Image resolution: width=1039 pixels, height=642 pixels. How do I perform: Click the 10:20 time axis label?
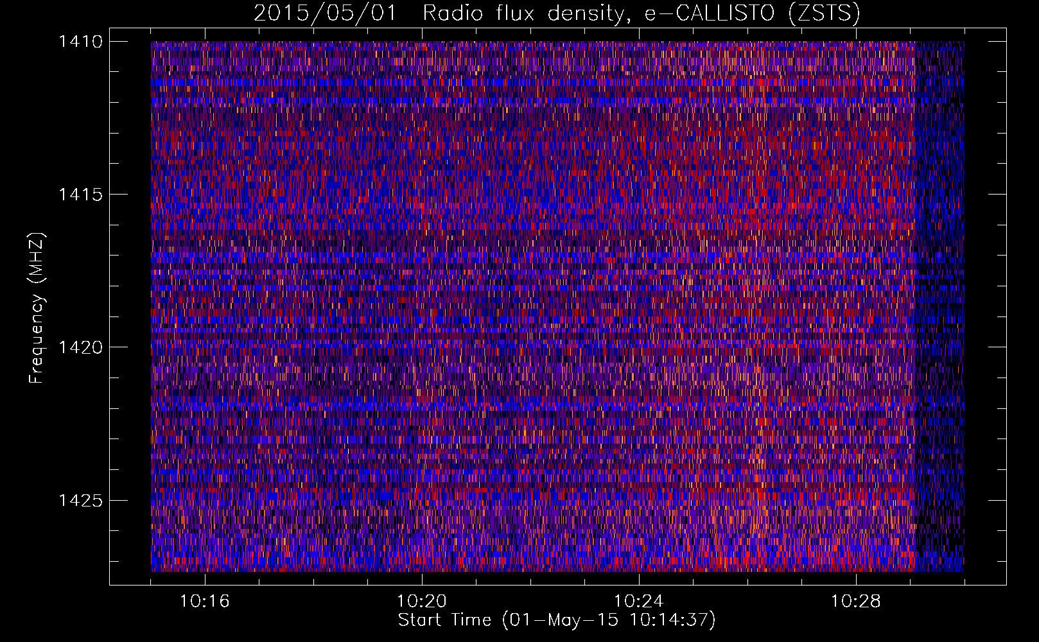click(x=422, y=602)
